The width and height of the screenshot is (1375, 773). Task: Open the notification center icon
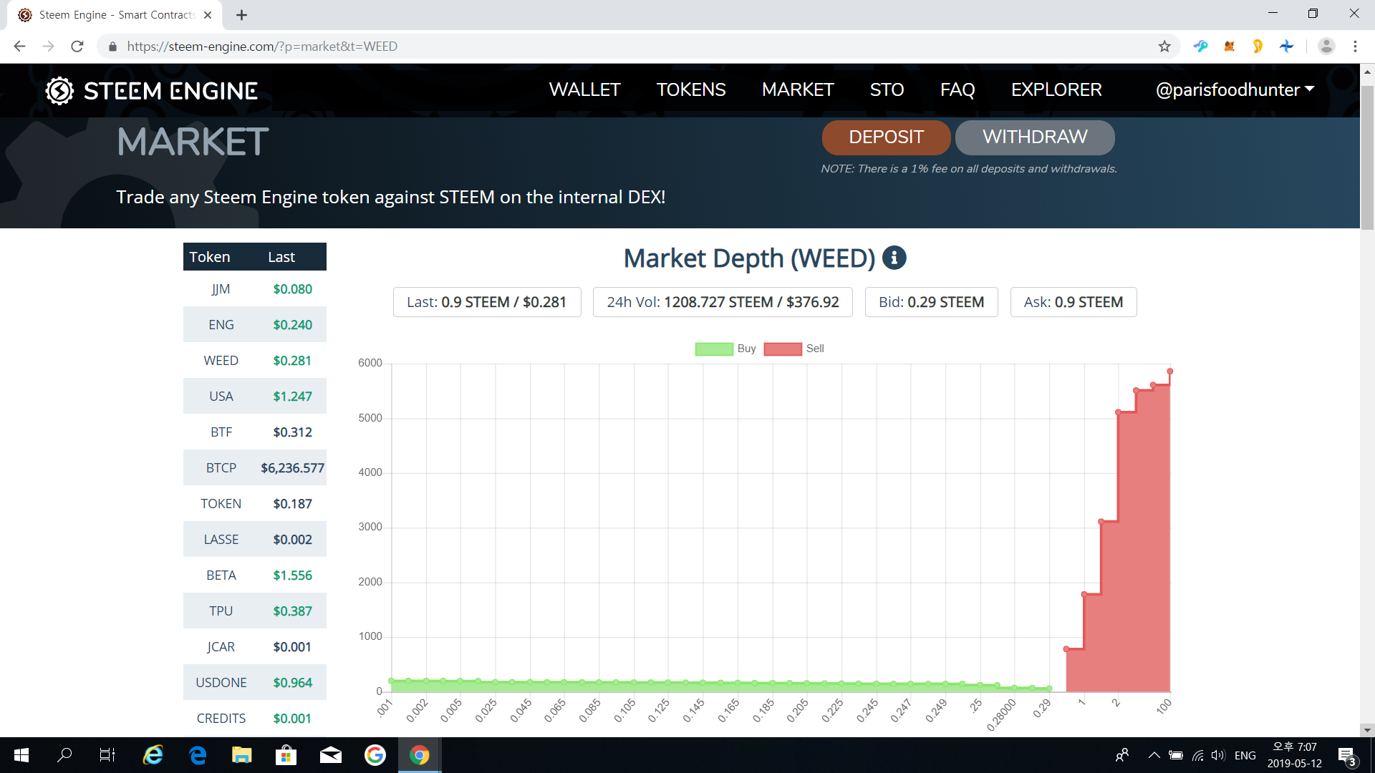click(x=1347, y=756)
